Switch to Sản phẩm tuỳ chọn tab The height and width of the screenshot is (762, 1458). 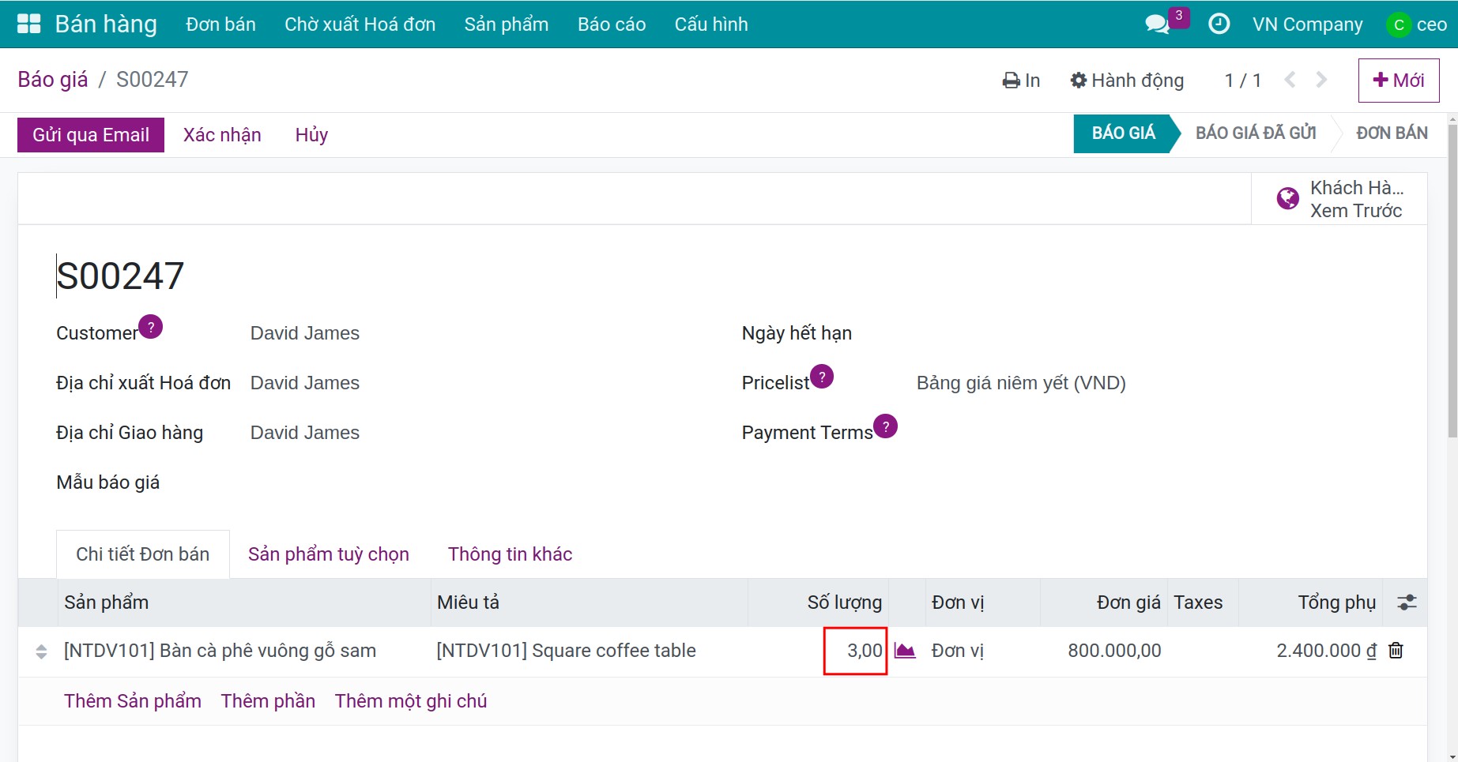click(x=329, y=554)
